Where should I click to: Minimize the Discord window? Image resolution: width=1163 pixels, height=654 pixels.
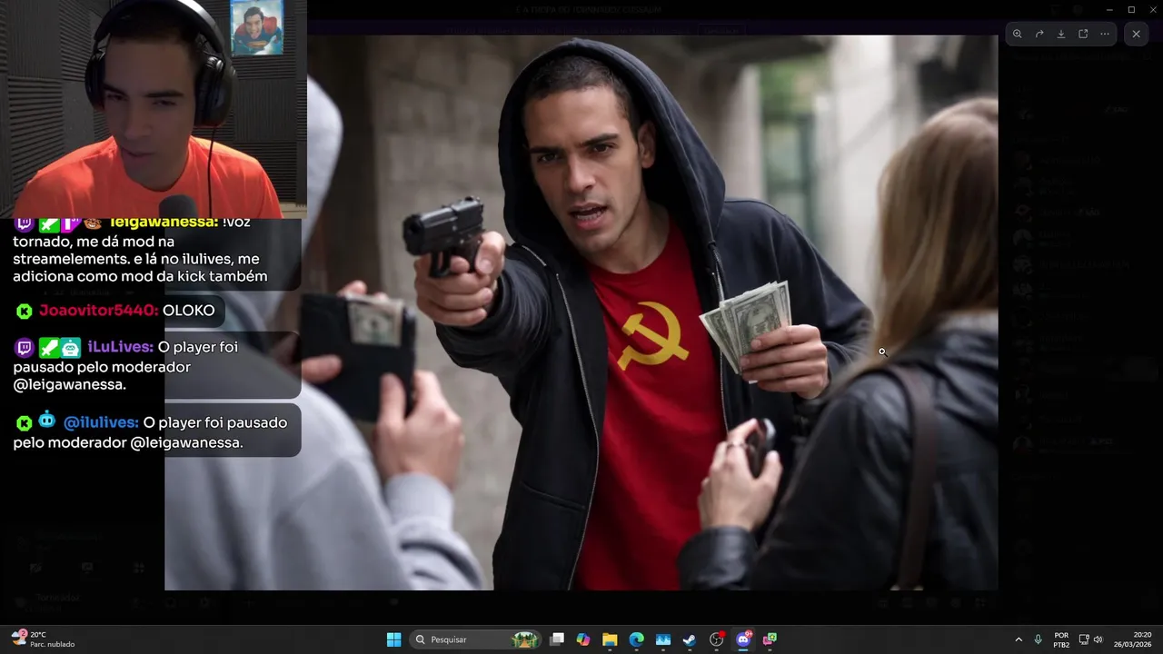1109,9
